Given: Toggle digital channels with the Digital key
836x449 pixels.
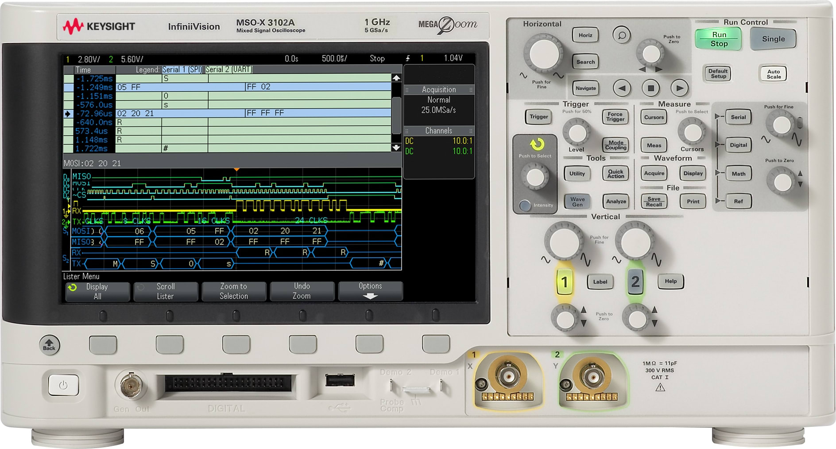Looking at the screenshot, I should coord(738,145).
